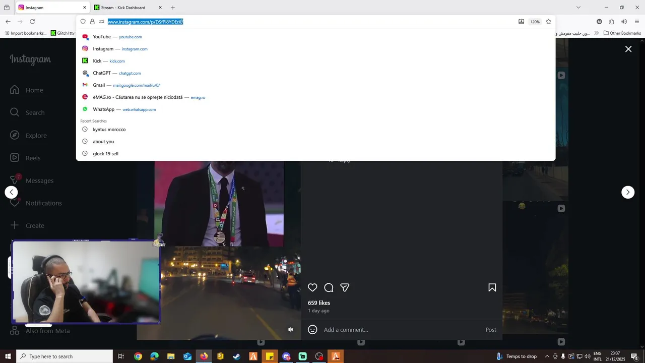The width and height of the screenshot is (645, 363).
Task: Save the post with the bookmark icon
Action: tap(492, 287)
